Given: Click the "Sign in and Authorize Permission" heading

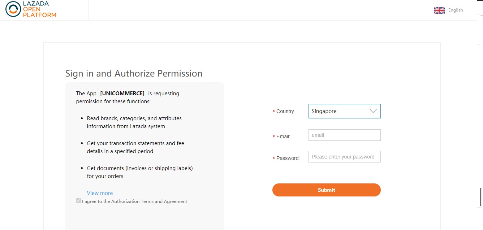Looking at the screenshot, I should pos(134,74).
